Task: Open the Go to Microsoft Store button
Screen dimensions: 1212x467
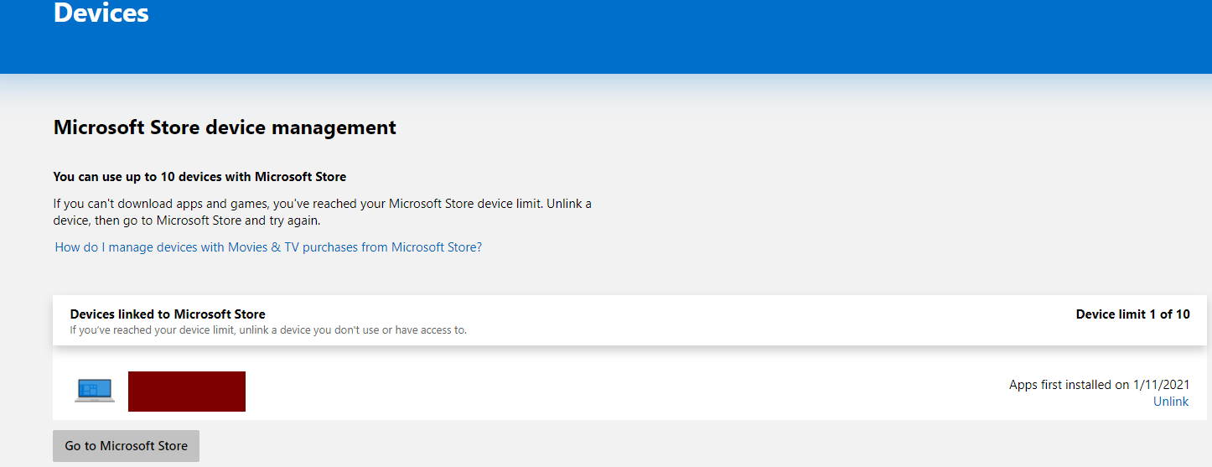Action: click(x=126, y=446)
